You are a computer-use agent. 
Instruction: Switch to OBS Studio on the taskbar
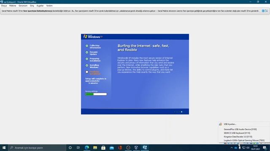tap(128, 148)
